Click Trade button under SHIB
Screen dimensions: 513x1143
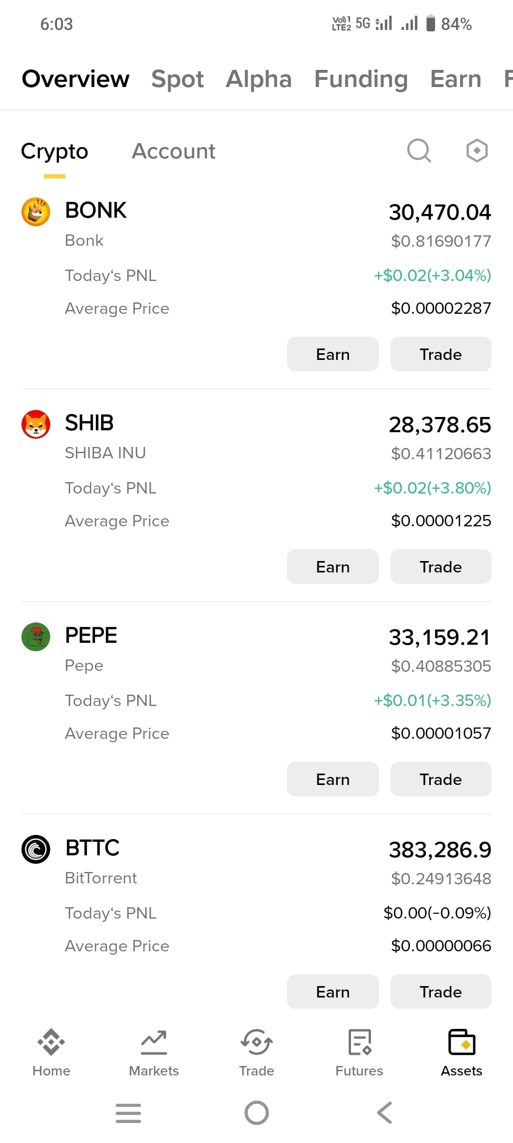click(441, 567)
